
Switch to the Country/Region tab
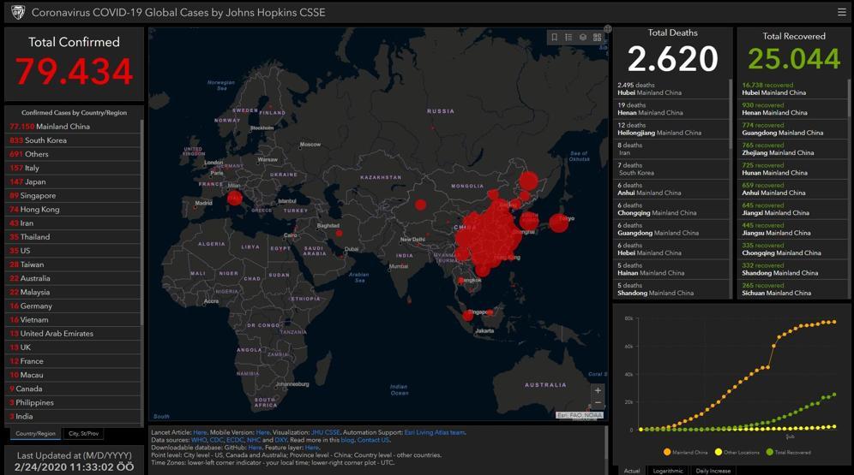[35, 433]
